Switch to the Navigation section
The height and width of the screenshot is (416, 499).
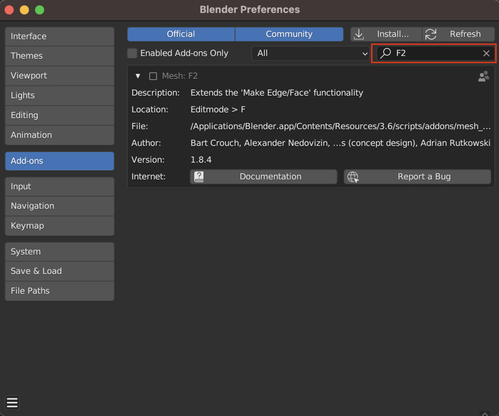(60, 206)
